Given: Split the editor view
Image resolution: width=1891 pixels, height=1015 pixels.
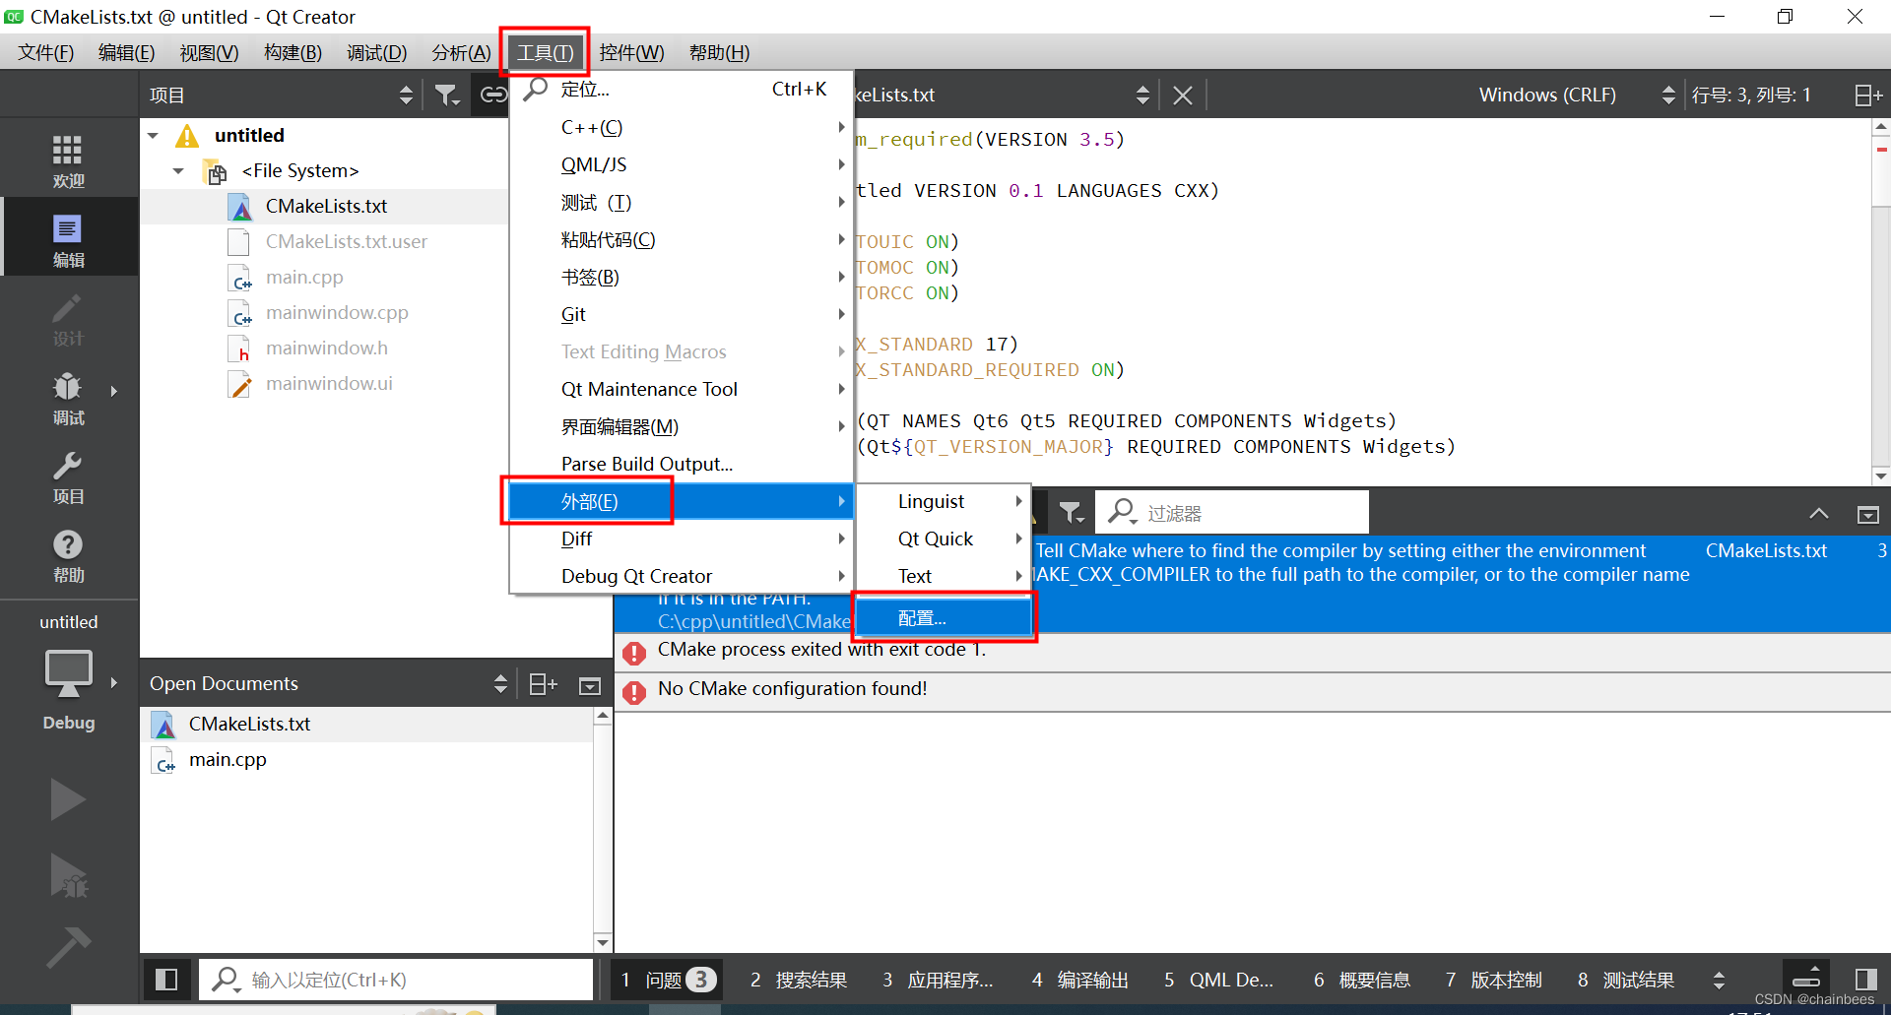Looking at the screenshot, I should pyautogui.click(x=1868, y=95).
